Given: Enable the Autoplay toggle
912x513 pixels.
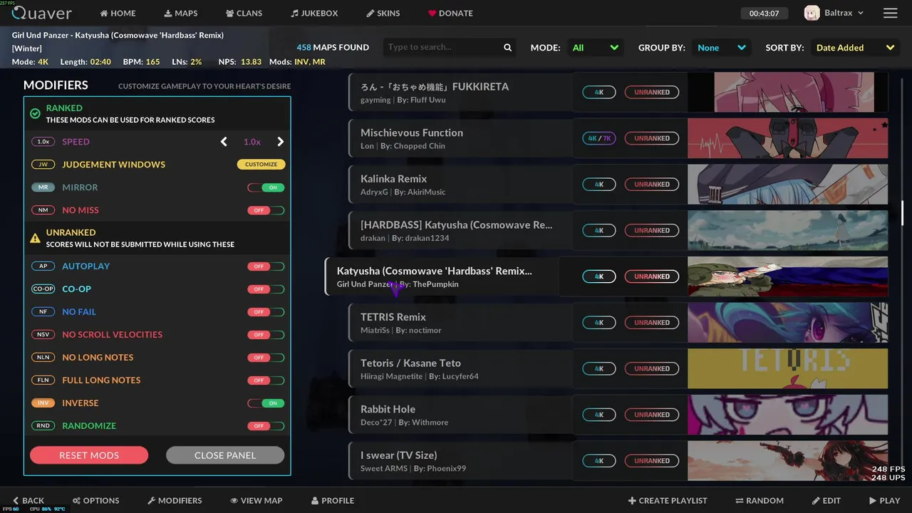Looking at the screenshot, I should [x=266, y=266].
